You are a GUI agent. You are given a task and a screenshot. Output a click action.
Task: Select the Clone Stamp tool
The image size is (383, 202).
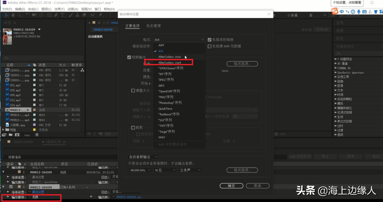[77, 15]
